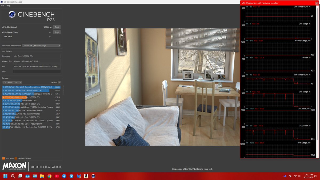The height and width of the screenshot is (180, 320).
Task: Click the Memory usage graph in Afterburner
Action: point(278,49)
